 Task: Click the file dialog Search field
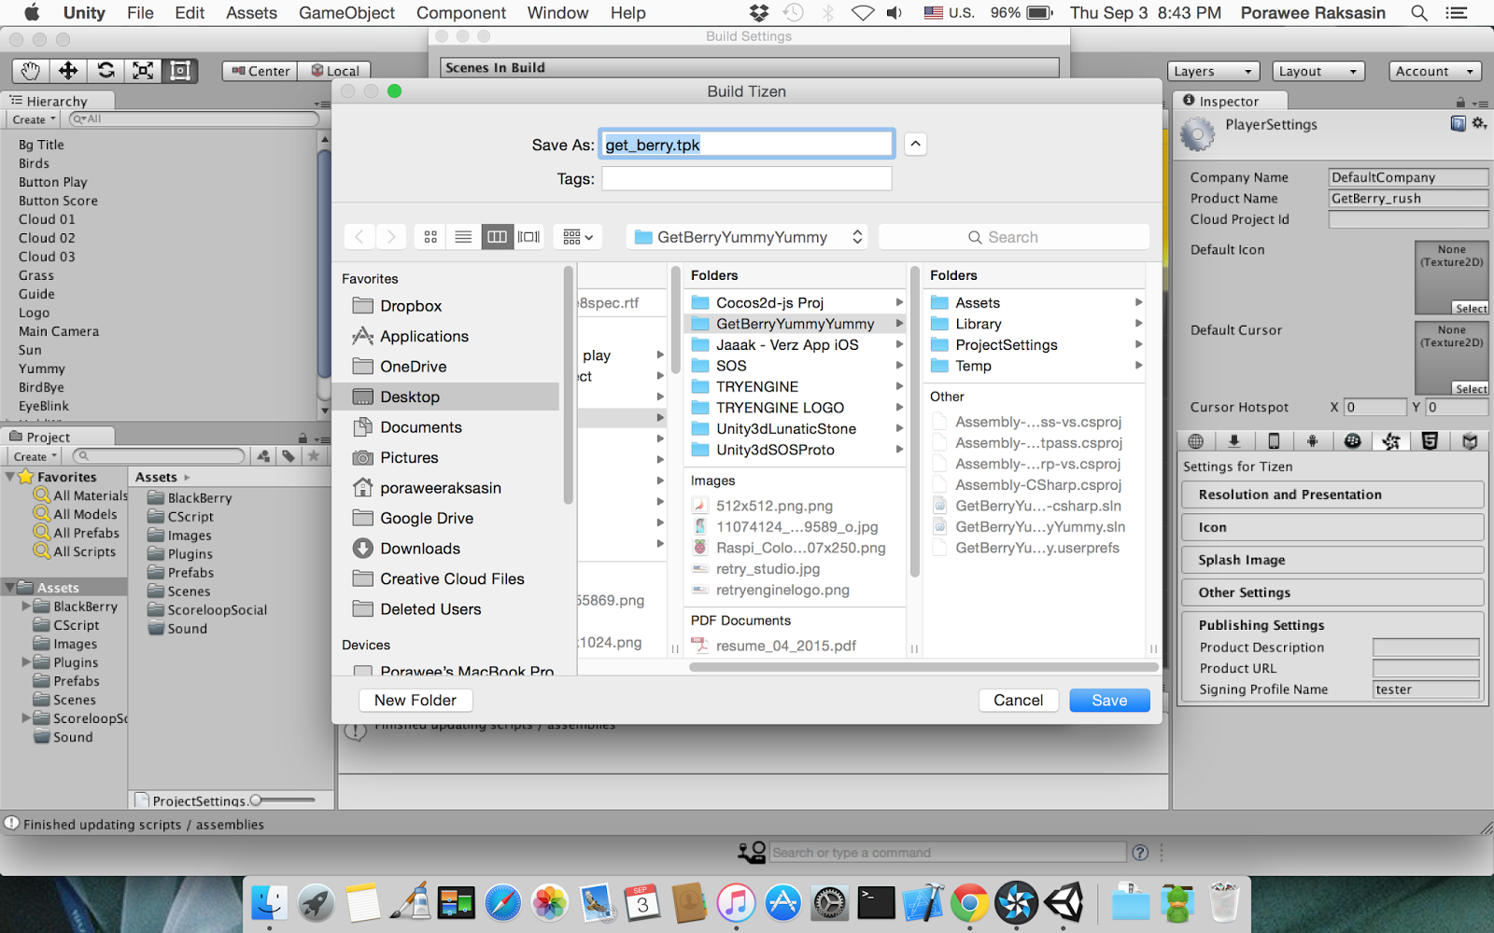[1013, 237]
